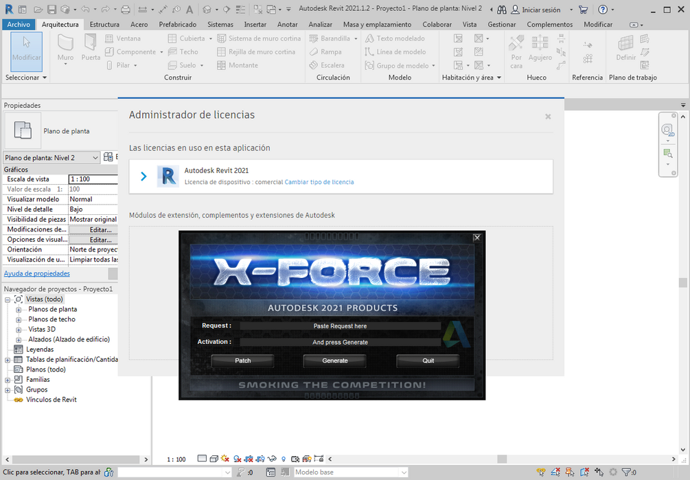The width and height of the screenshot is (690, 480).
Task: Click the binoculars search icon in title bar
Action: pos(502,9)
